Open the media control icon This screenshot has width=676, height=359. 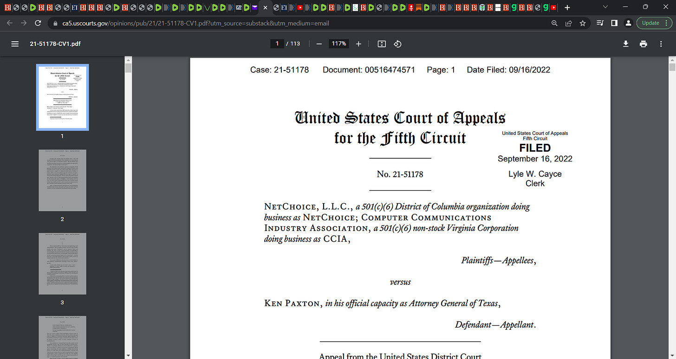(600, 23)
